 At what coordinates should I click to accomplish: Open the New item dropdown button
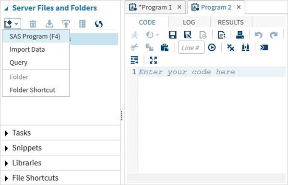pyautogui.click(x=12, y=24)
